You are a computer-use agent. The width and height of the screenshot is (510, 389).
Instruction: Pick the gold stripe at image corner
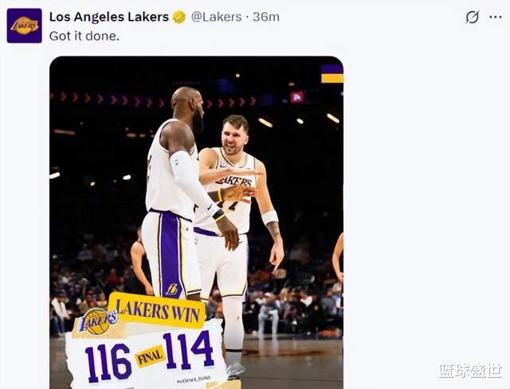point(332,78)
